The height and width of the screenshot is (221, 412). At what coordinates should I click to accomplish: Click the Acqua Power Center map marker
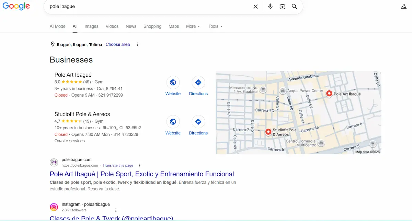(283, 91)
